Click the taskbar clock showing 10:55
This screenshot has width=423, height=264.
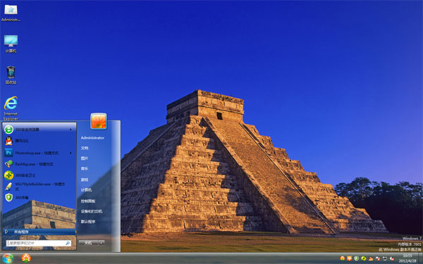[407, 258]
